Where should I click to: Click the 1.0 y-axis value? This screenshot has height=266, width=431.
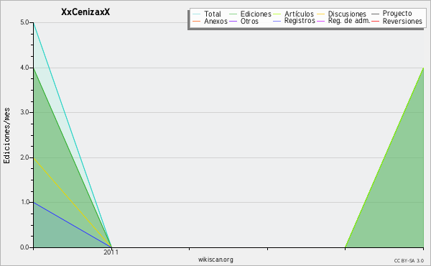(x=24, y=202)
